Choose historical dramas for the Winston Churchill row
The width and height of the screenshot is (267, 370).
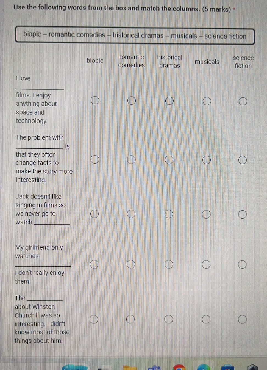pyautogui.click(x=169, y=319)
